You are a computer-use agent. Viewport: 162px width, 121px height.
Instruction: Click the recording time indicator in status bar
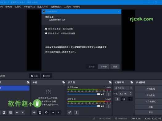click(x=121, y=119)
